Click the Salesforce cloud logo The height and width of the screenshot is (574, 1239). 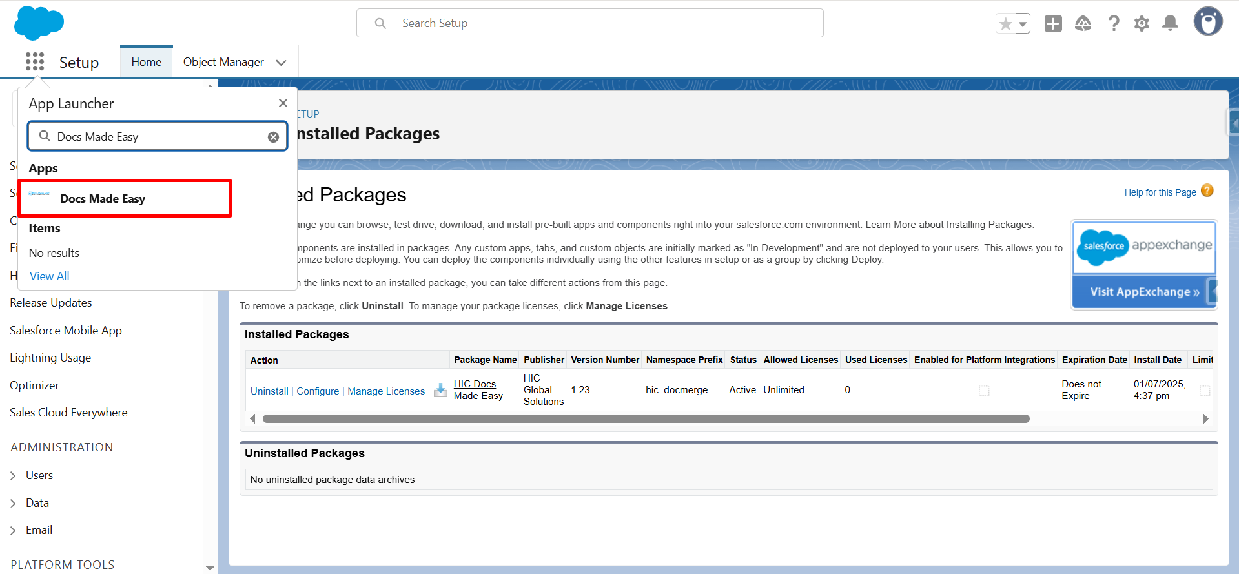tap(39, 23)
